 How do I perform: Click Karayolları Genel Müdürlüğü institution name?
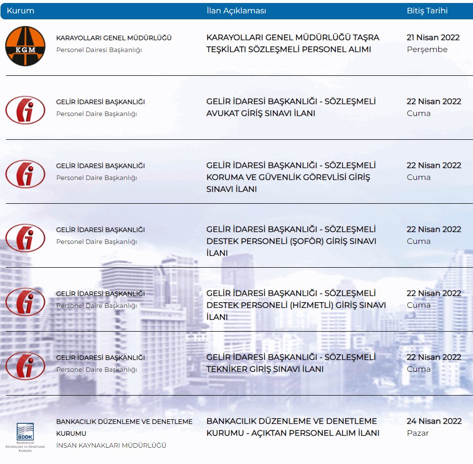[x=114, y=38]
